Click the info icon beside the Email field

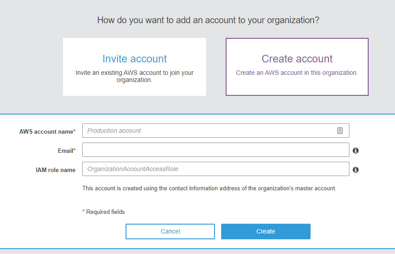pos(356,151)
